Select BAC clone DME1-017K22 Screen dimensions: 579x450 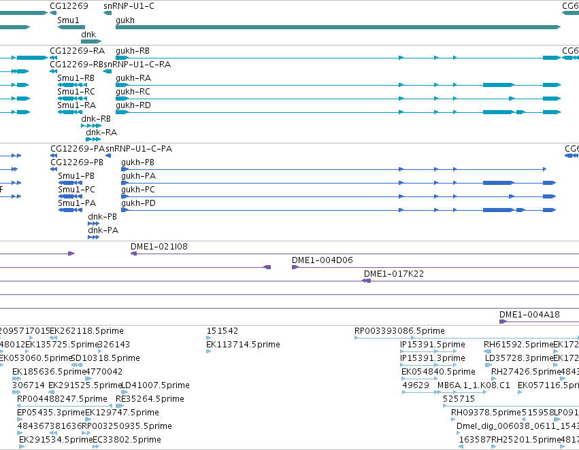point(394,274)
